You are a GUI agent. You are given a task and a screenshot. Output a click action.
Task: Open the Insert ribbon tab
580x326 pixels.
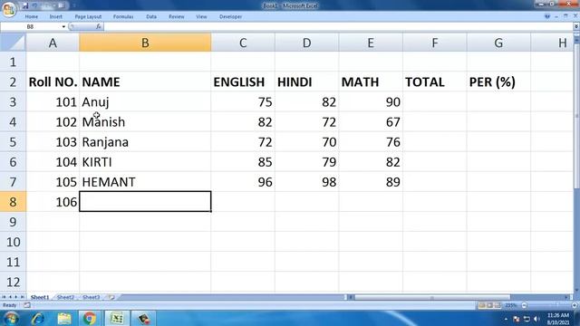(56, 16)
